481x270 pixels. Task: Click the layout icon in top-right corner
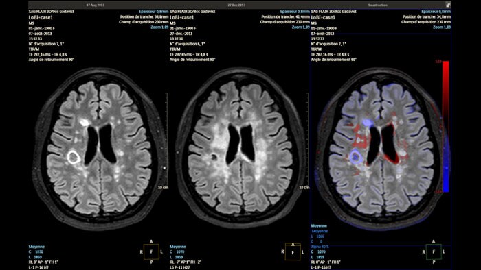point(448,5)
